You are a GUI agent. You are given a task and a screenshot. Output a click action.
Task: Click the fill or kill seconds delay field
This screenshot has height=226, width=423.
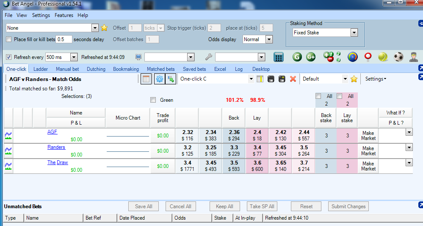pos(64,39)
